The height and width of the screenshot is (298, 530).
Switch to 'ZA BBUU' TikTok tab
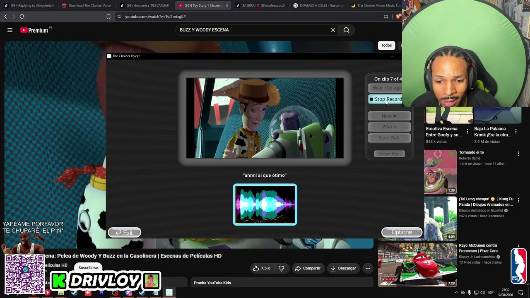(x=261, y=5)
